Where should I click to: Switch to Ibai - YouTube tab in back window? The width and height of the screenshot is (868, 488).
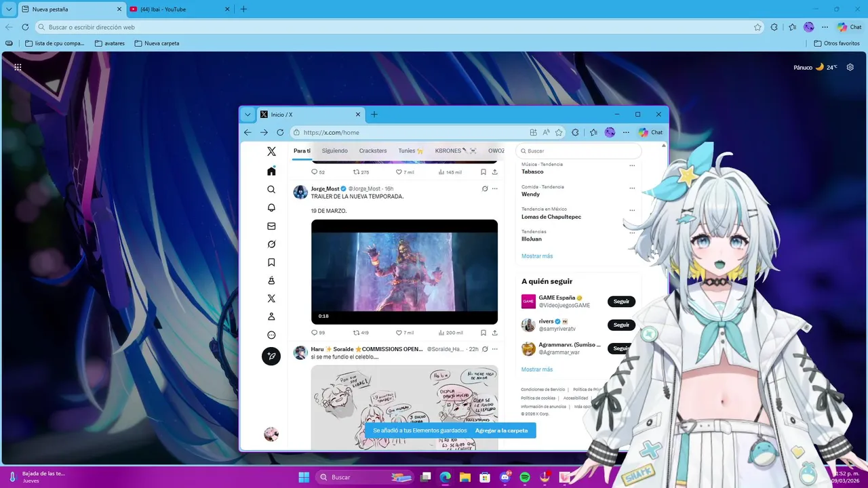(x=178, y=9)
